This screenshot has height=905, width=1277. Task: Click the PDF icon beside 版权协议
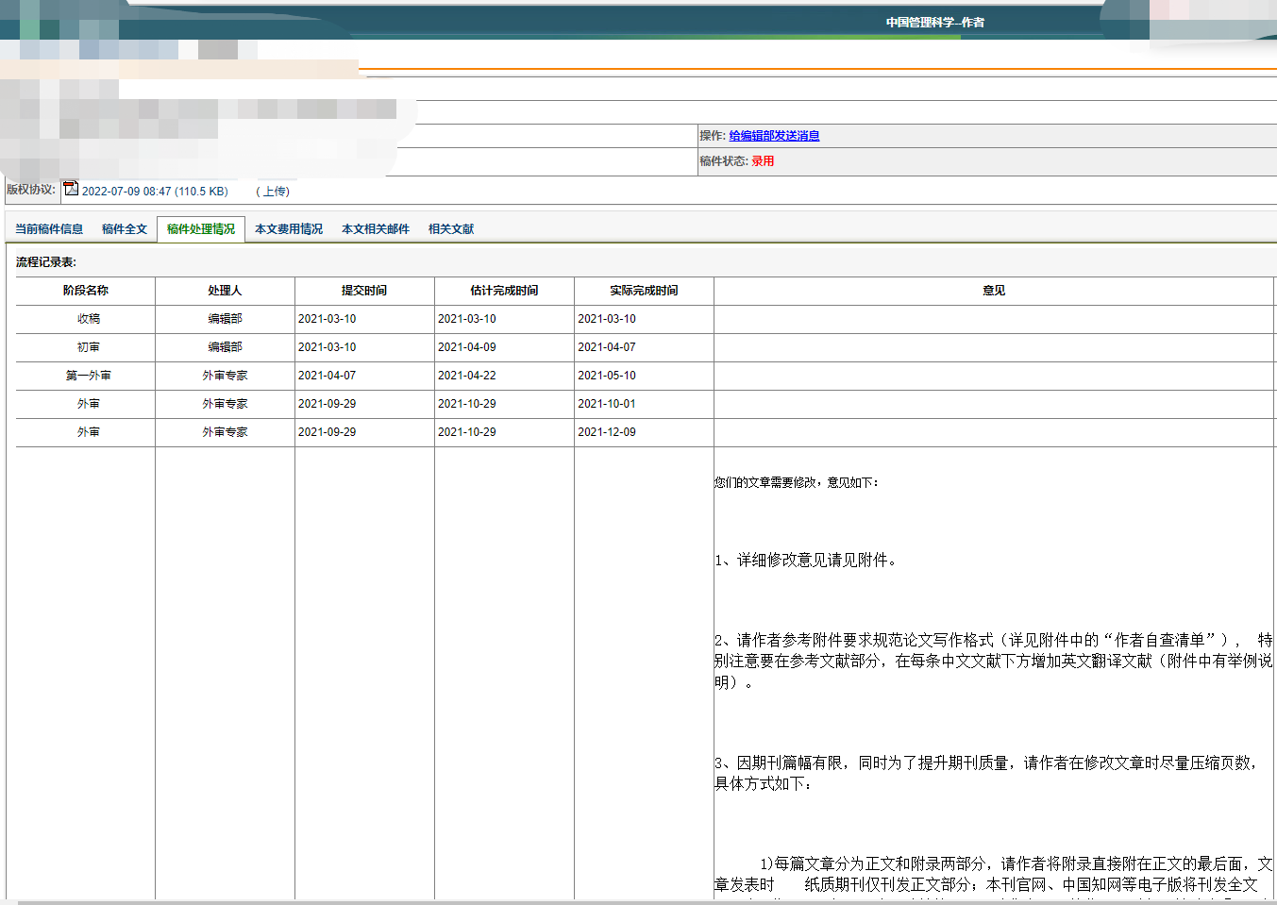click(x=71, y=189)
